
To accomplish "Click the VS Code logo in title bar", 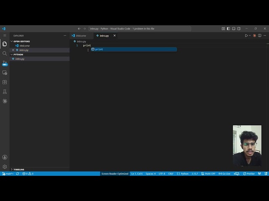I will [4, 28].
